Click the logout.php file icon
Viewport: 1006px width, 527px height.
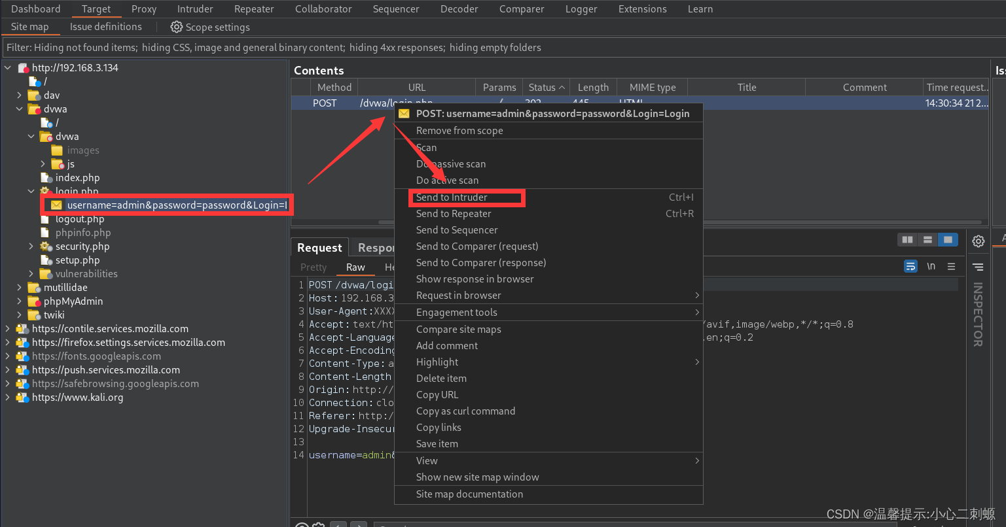click(x=45, y=219)
